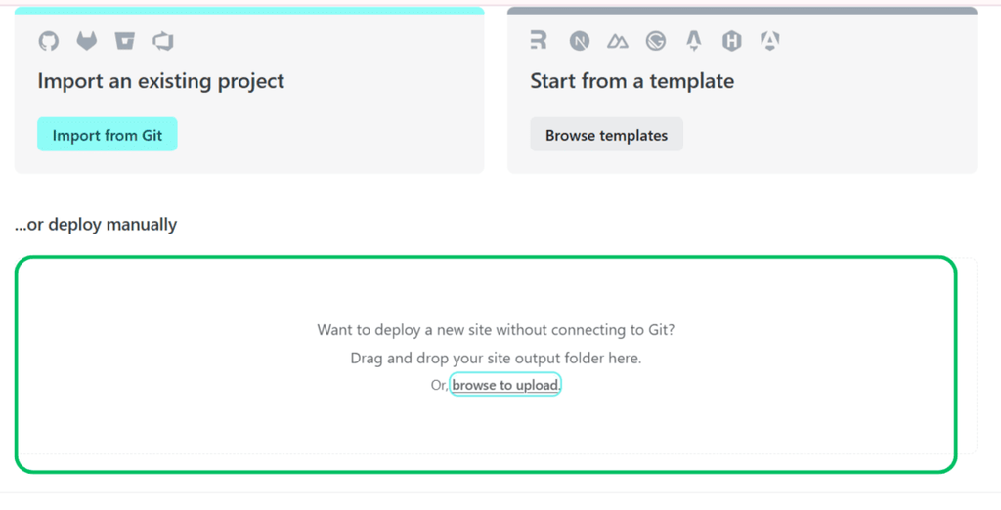Screen dimensions: 1001x510
Task: Click the Bitbucket bucket icon
Action: [x=124, y=41]
